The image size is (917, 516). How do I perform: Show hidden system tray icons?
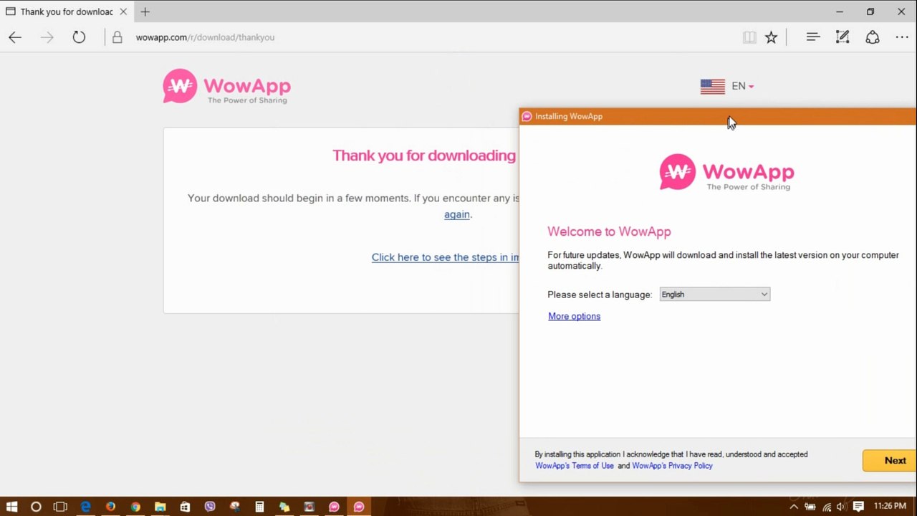794,507
